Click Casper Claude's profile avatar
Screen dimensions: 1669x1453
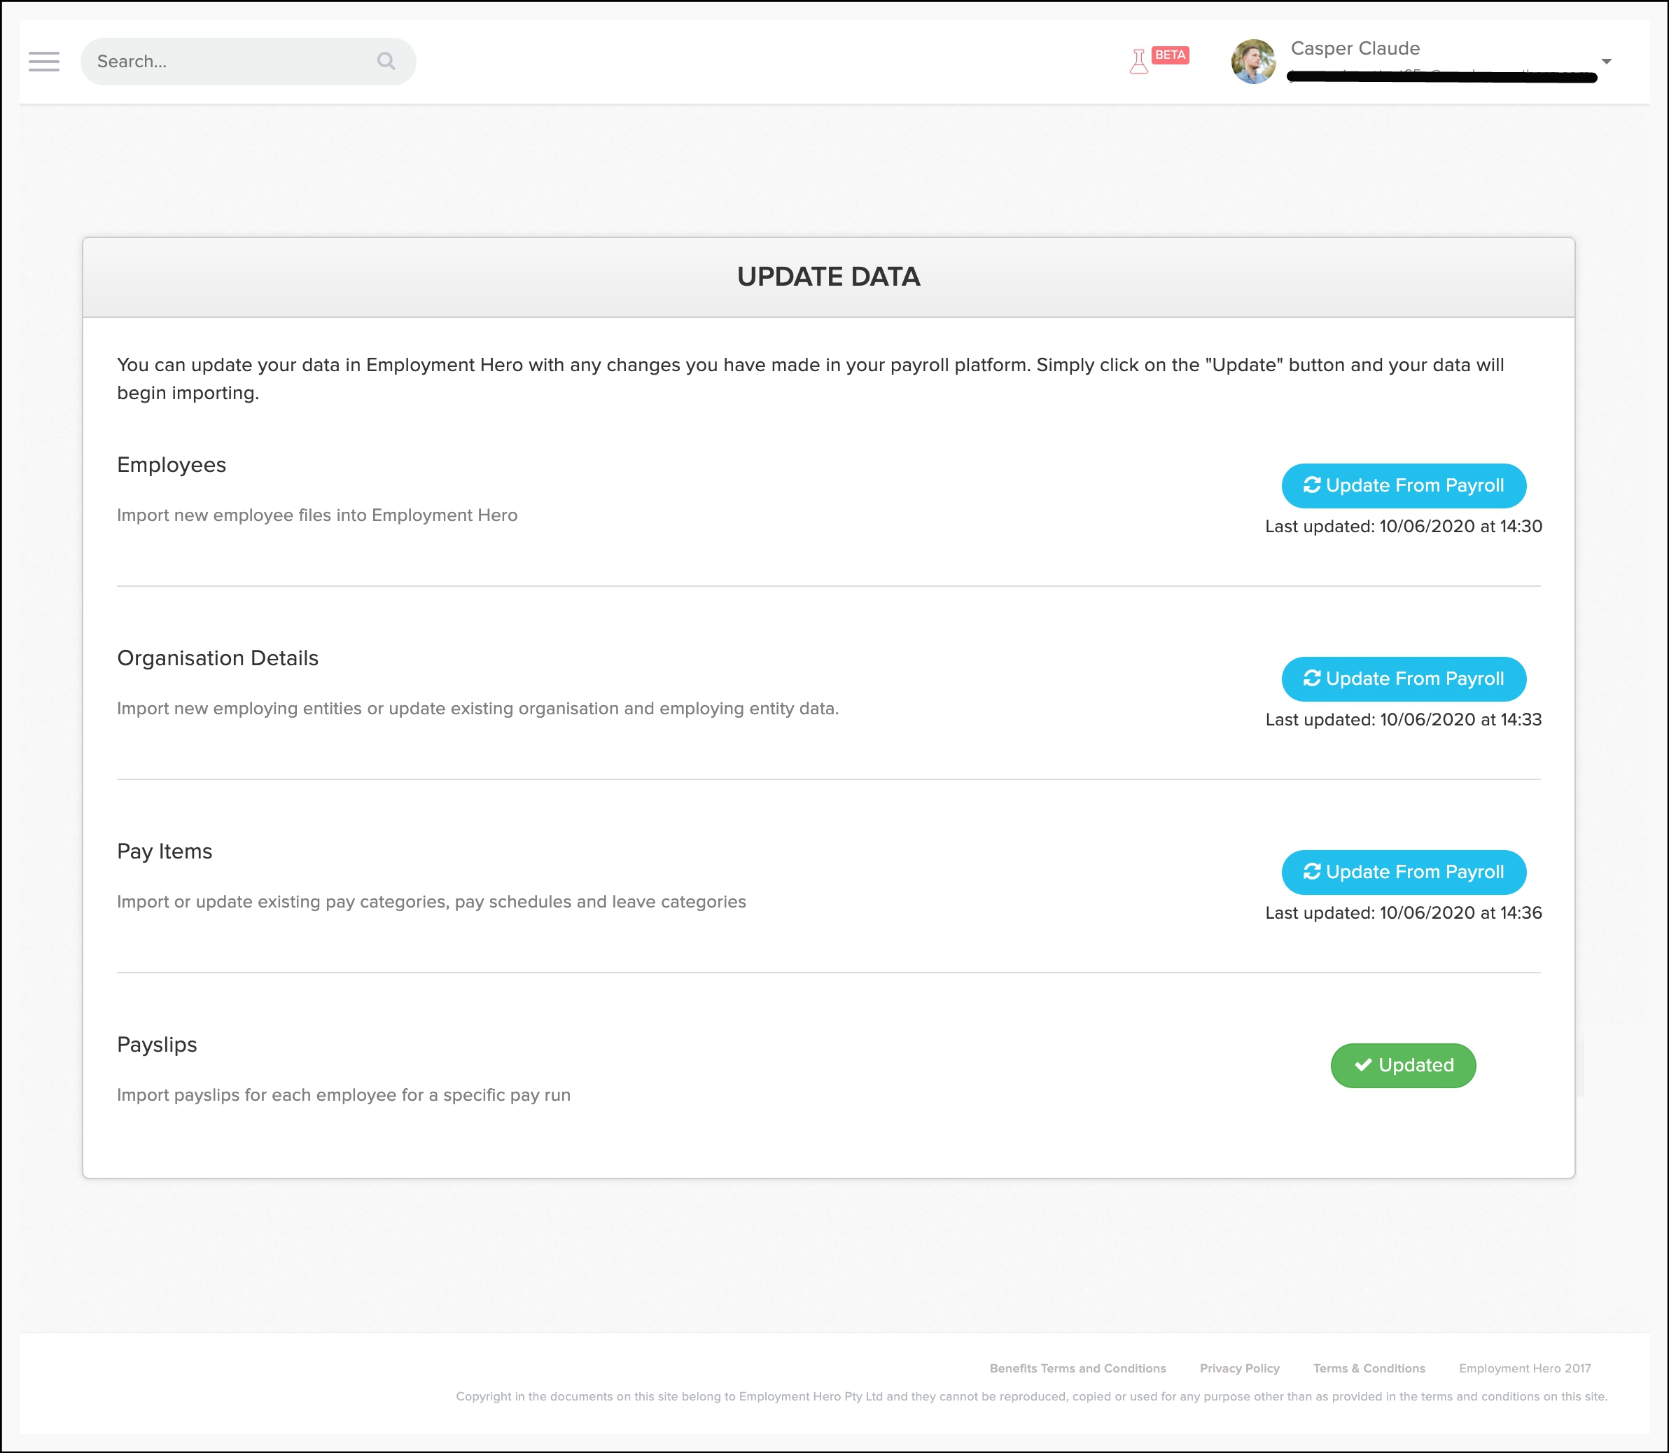tap(1252, 62)
